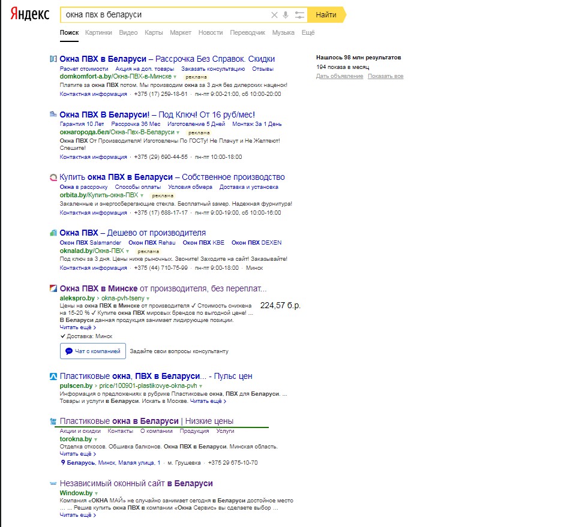570x527 pixels.
Task: Click favicon of oknalad.by result
Action: [x=53, y=233]
